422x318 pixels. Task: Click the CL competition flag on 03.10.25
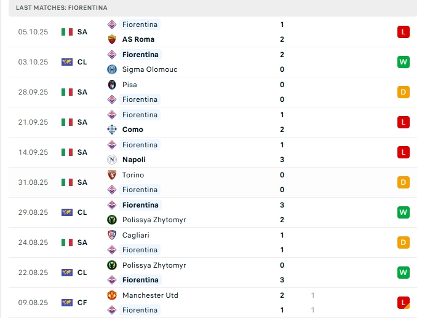[67, 62]
